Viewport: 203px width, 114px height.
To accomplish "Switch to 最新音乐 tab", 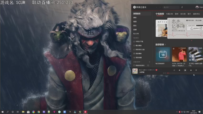I will [x=196, y=14].
